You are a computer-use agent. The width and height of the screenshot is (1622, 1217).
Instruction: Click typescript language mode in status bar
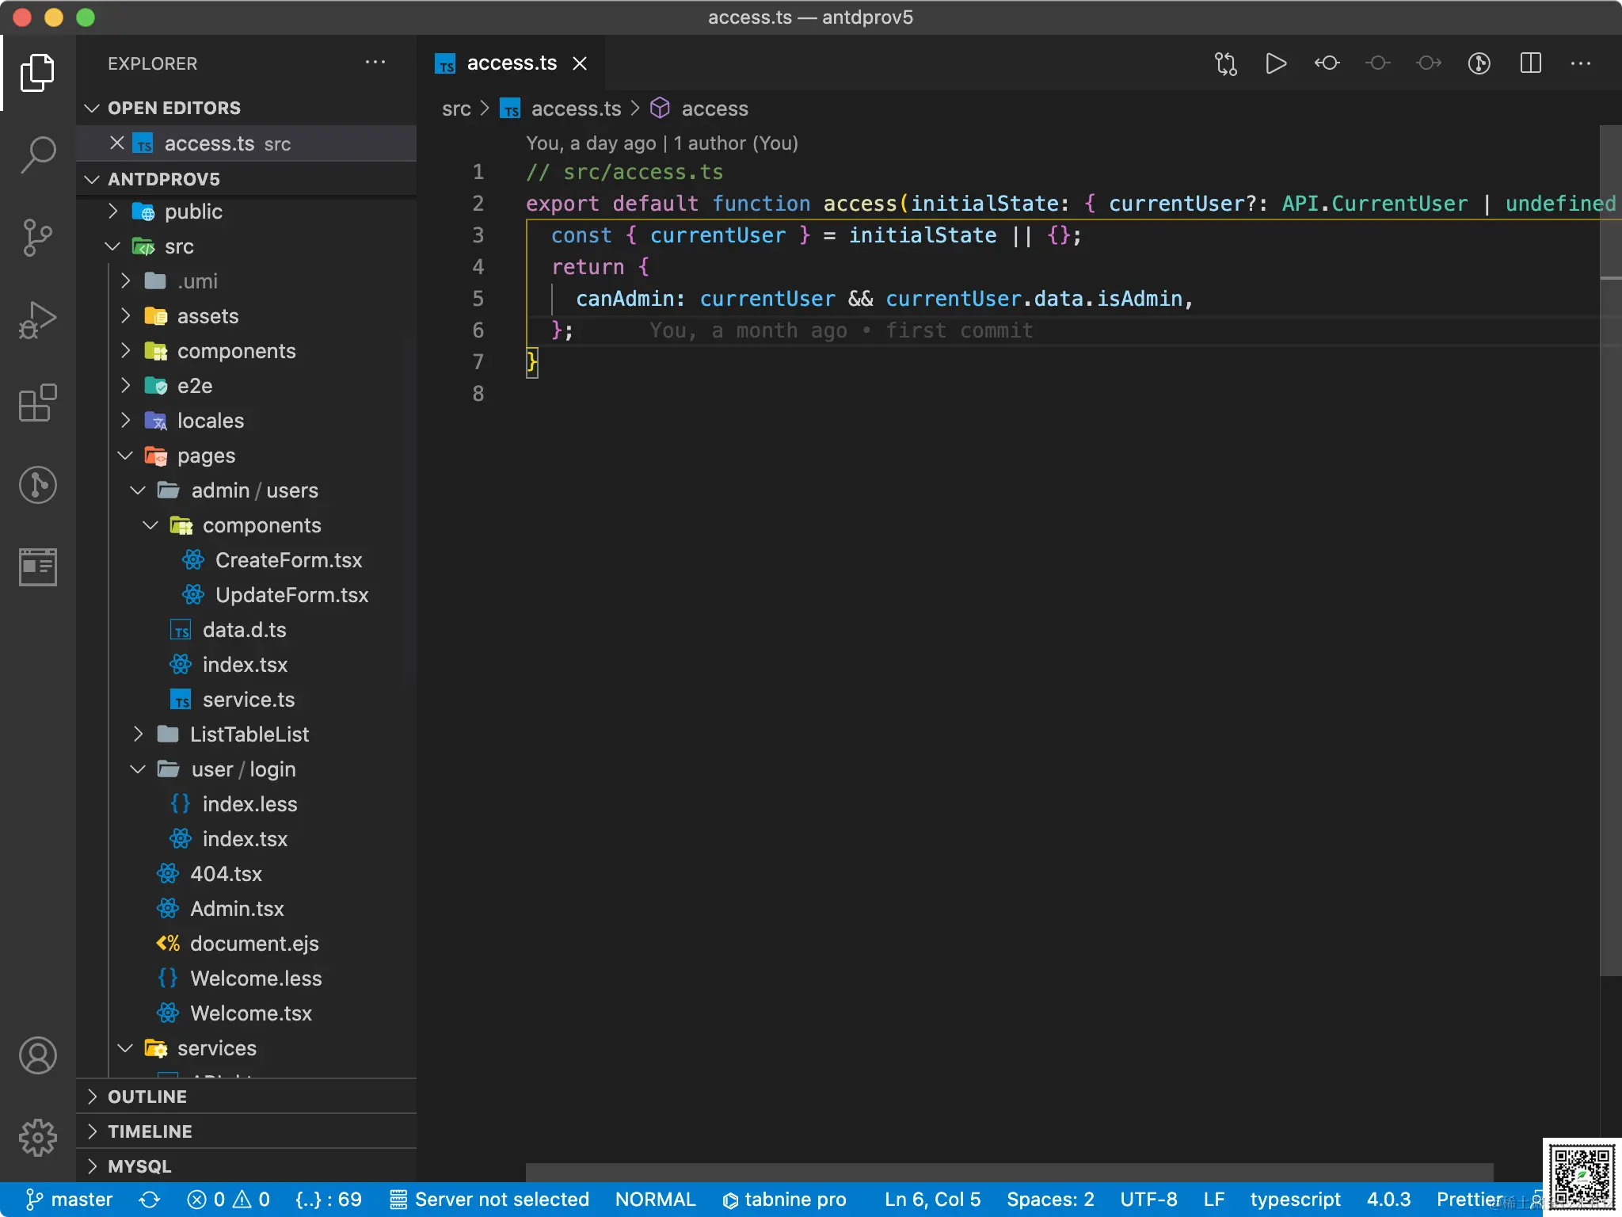(1295, 1200)
